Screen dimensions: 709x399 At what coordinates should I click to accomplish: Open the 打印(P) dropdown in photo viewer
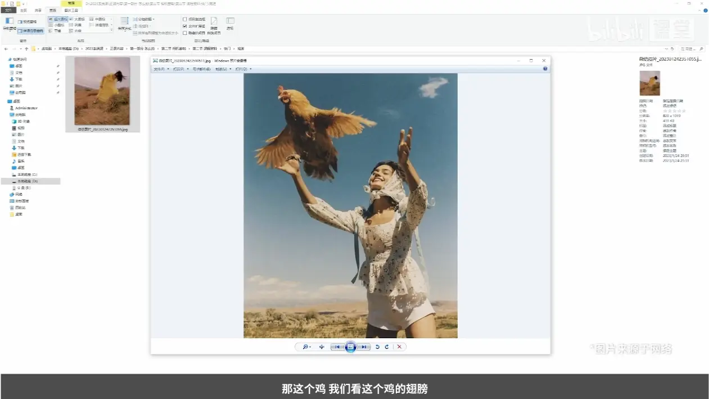(180, 69)
